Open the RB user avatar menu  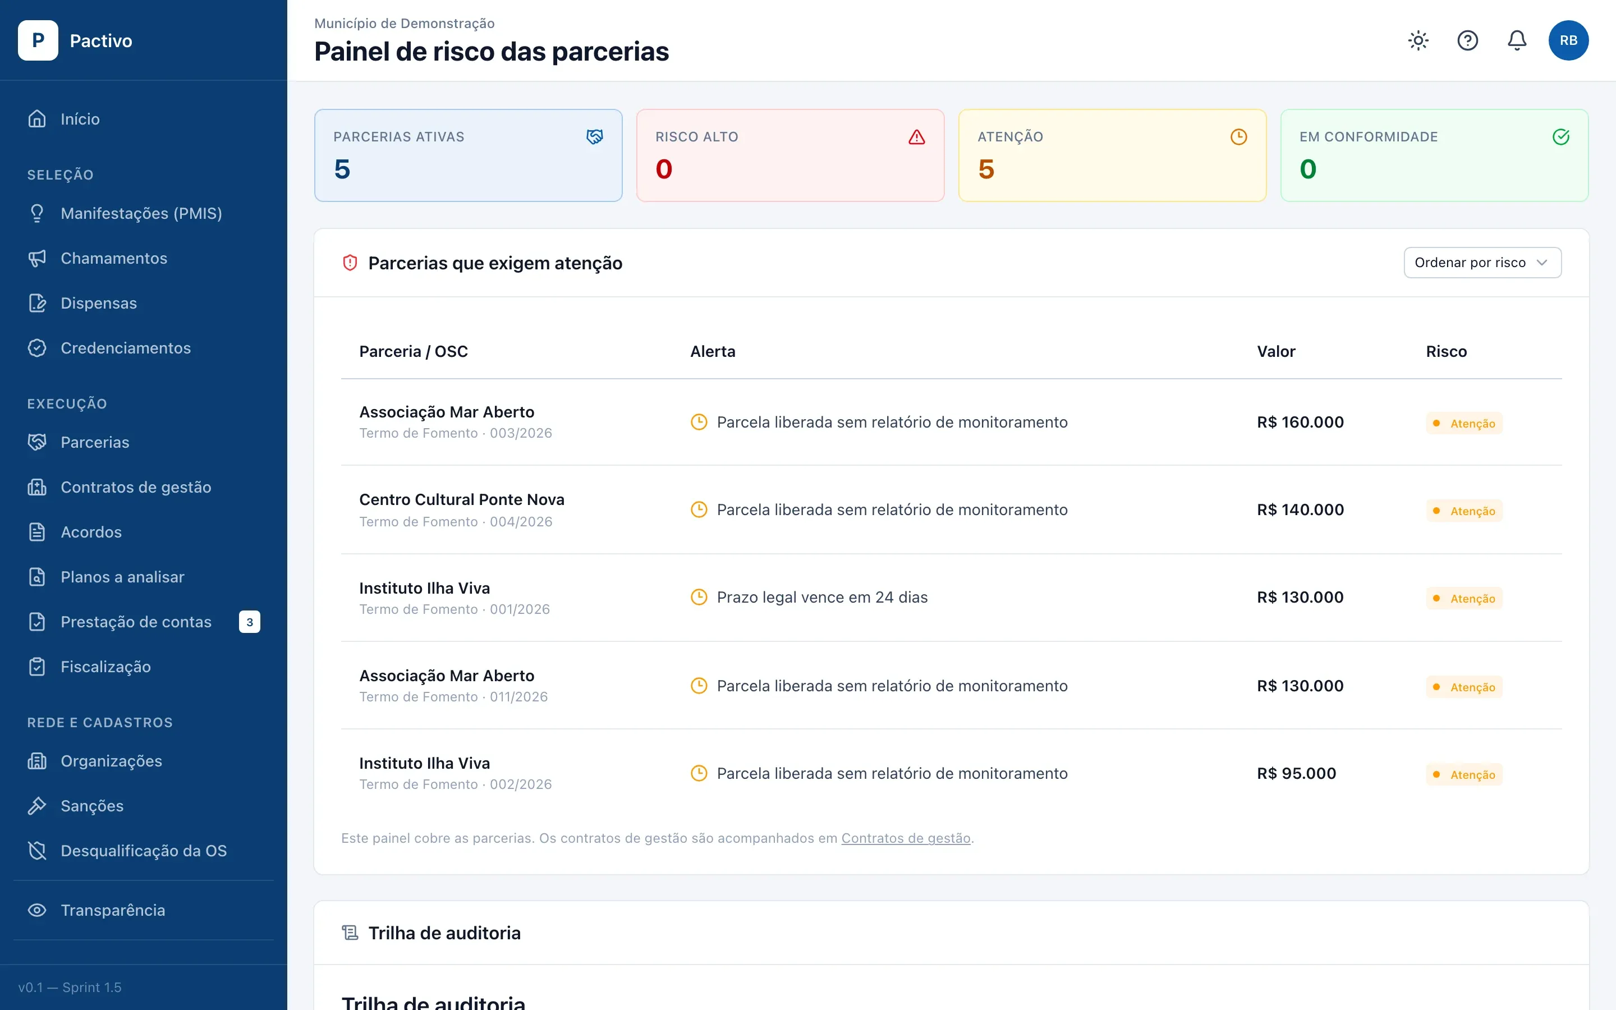coord(1568,41)
